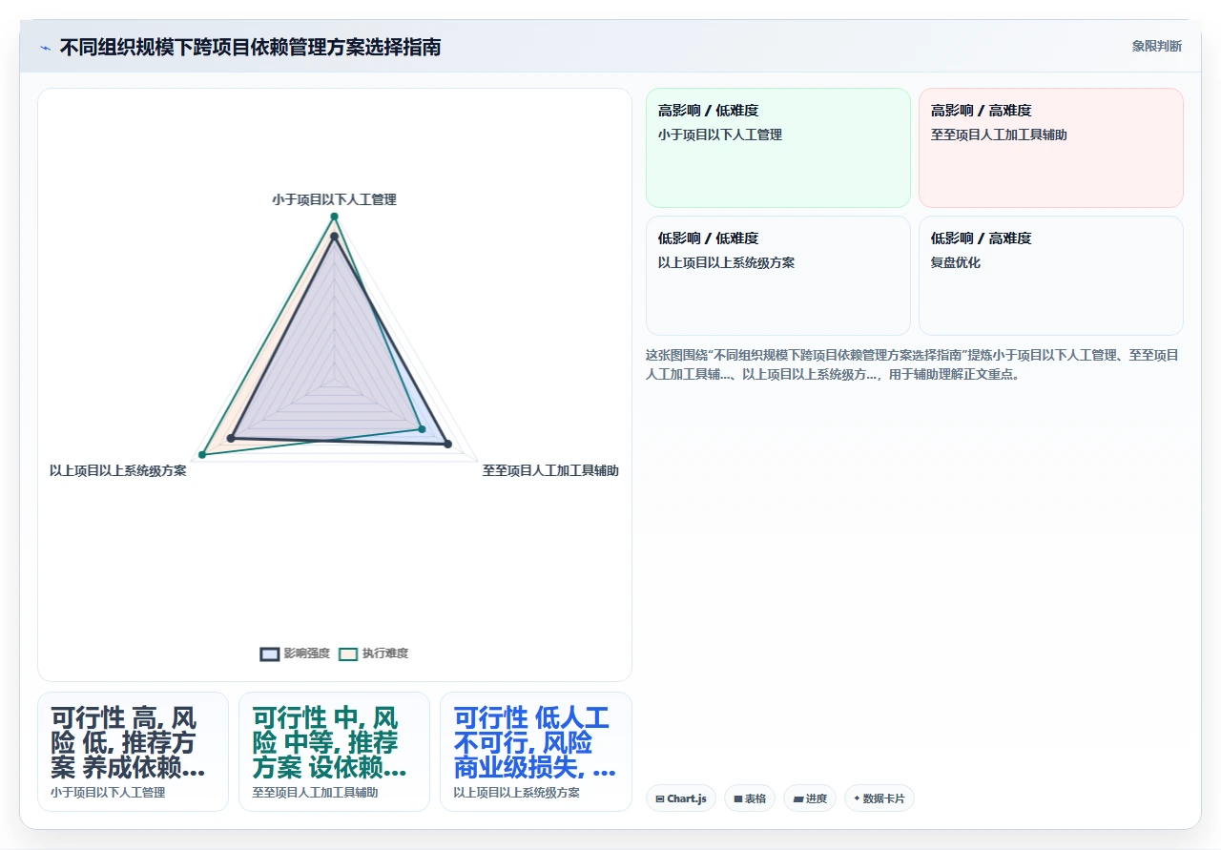1221x850 pixels.
Task: Click the top teal radar data point
Action: [334, 217]
